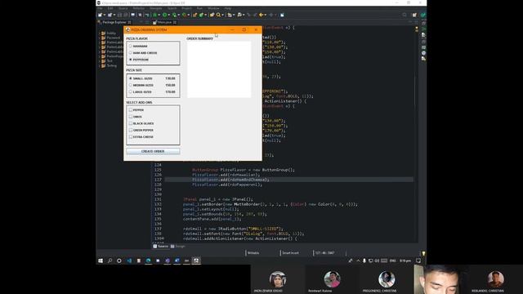The width and height of the screenshot is (523, 294).
Task: Expand the Hobby project in Package Explorer
Action: point(100,33)
